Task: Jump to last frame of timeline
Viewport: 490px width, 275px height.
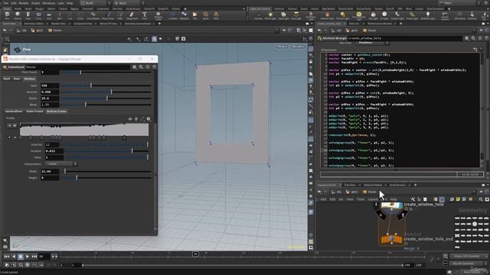Action: pos(34,257)
